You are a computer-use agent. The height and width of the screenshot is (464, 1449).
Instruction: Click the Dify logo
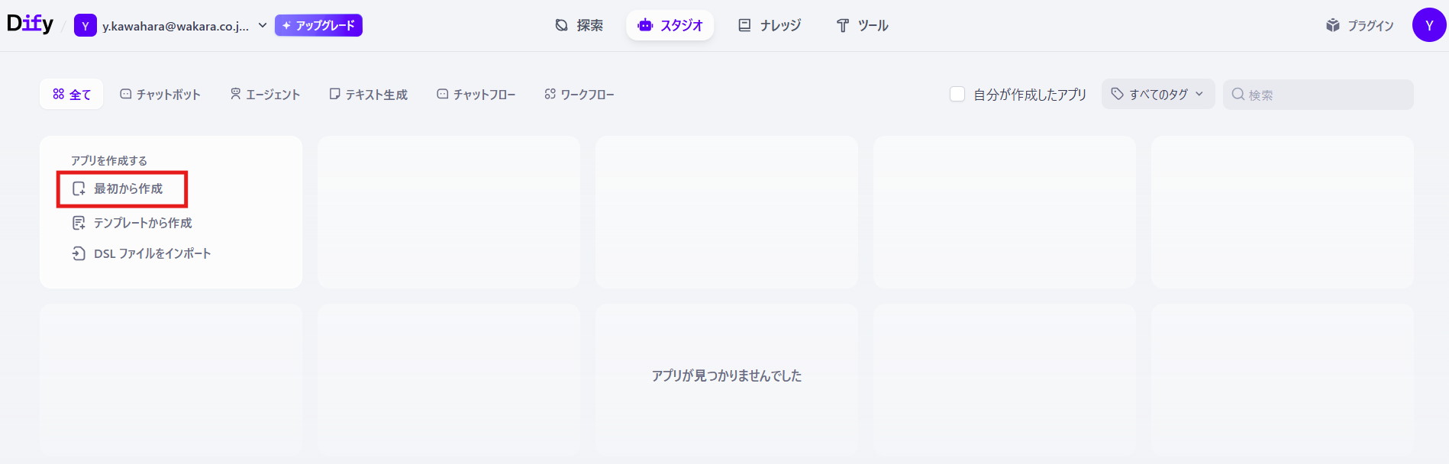click(30, 24)
